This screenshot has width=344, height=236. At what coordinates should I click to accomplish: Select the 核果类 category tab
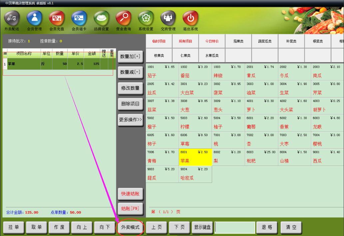point(159,55)
